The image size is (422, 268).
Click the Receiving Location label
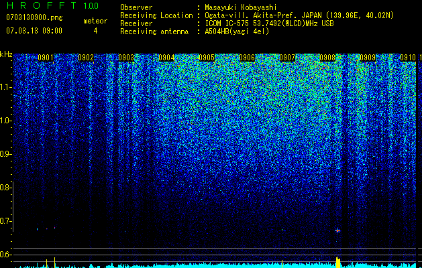click(156, 15)
